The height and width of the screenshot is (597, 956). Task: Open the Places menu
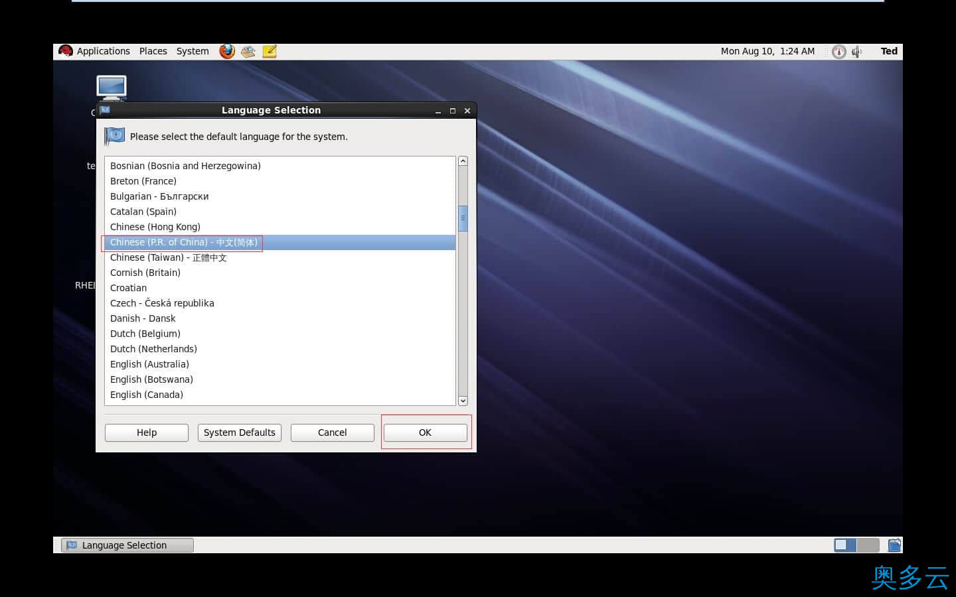[x=153, y=51]
